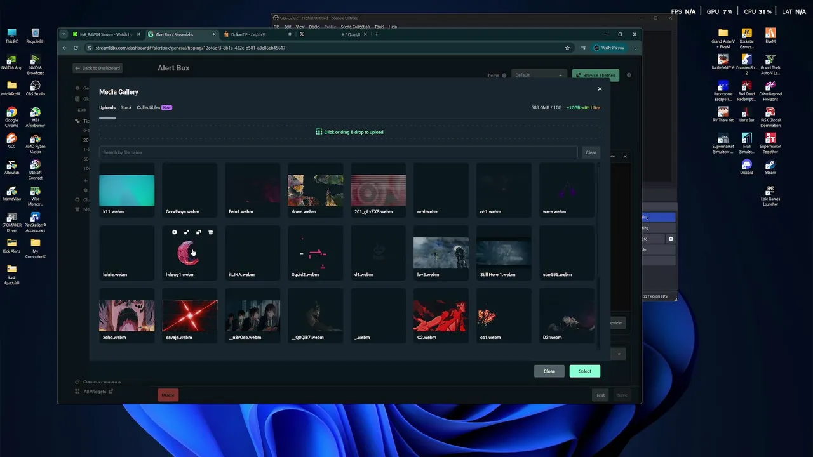Screen dimensions: 813x457
Task: Click the Select button in Media Gallery
Action: tap(585, 371)
